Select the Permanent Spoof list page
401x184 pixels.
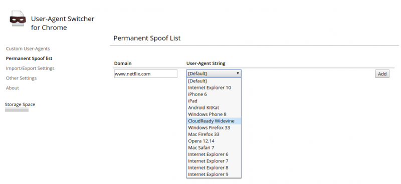point(29,58)
